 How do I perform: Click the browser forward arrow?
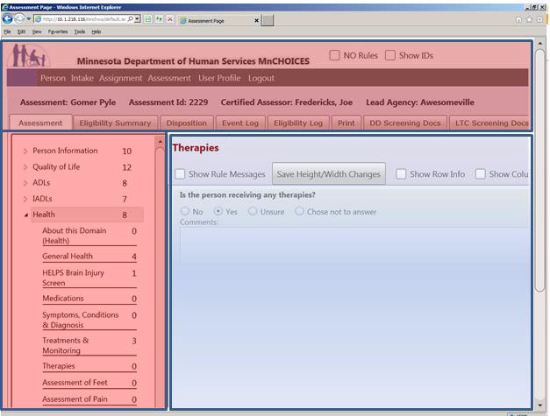[x=19, y=19]
